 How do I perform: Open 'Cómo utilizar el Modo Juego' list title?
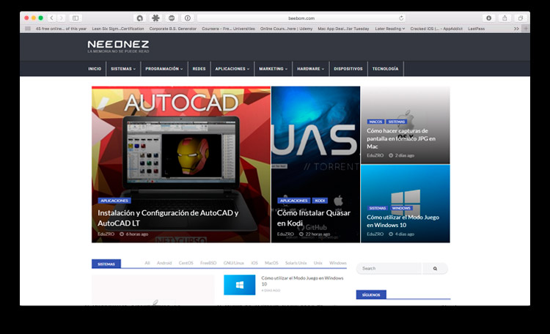(302, 281)
